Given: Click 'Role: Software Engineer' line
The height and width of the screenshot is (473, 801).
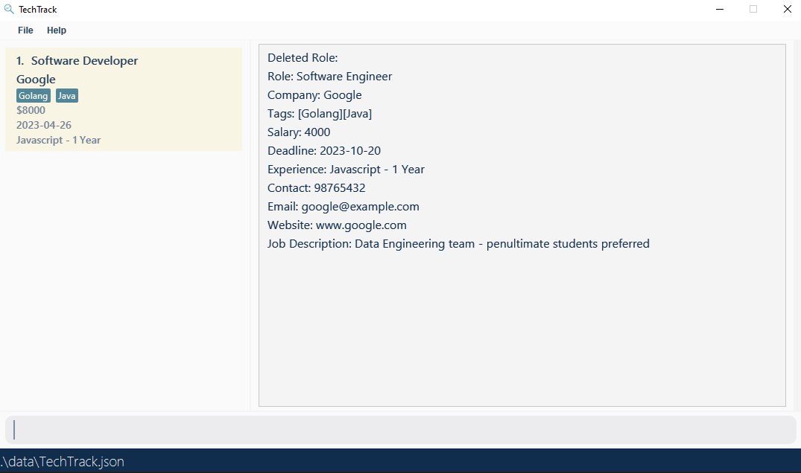Looking at the screenshot, I should 329,77.
